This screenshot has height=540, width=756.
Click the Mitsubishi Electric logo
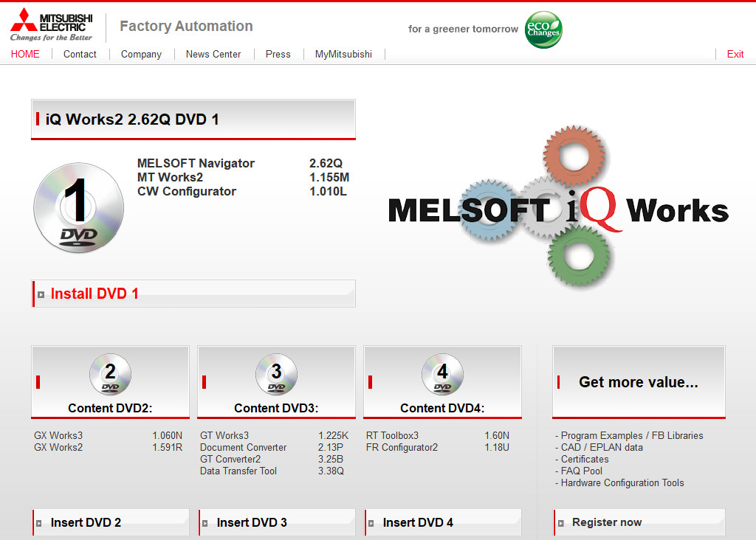51,25
